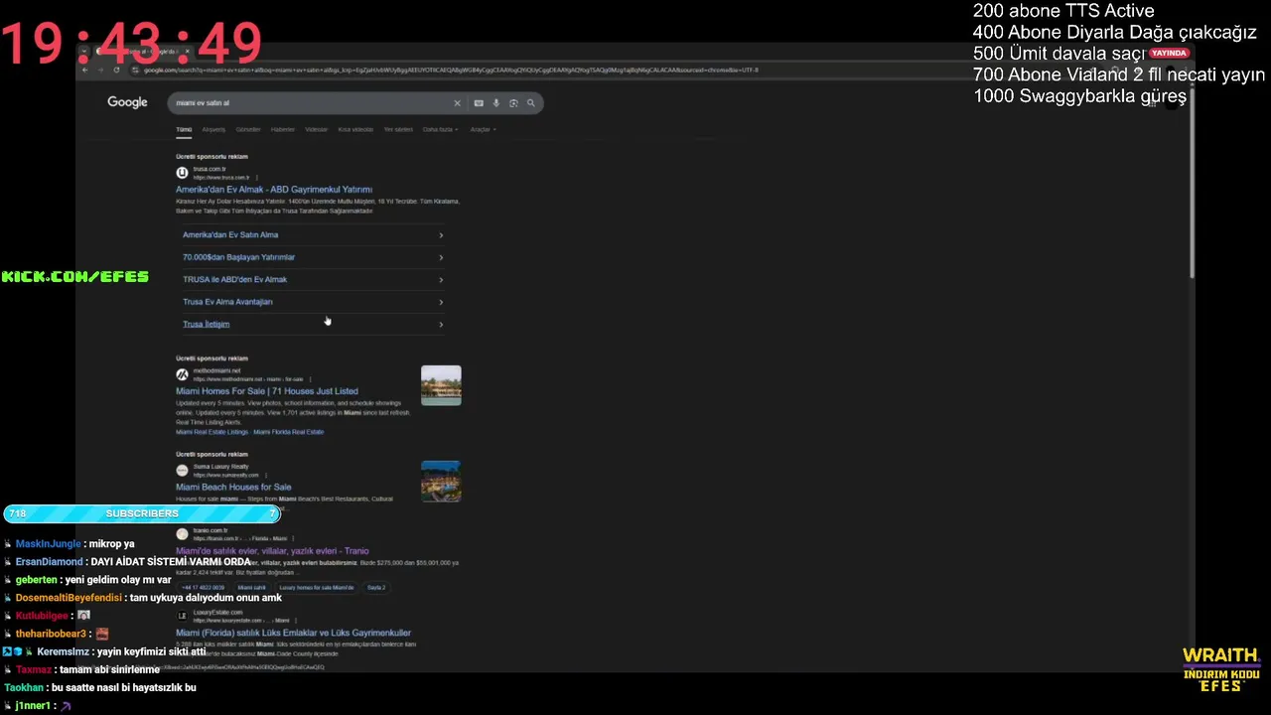Viewport: 1271px width, 715px height.
Task: Open Suma Luxury Realty favicon
Action: (x=182, y=471)
